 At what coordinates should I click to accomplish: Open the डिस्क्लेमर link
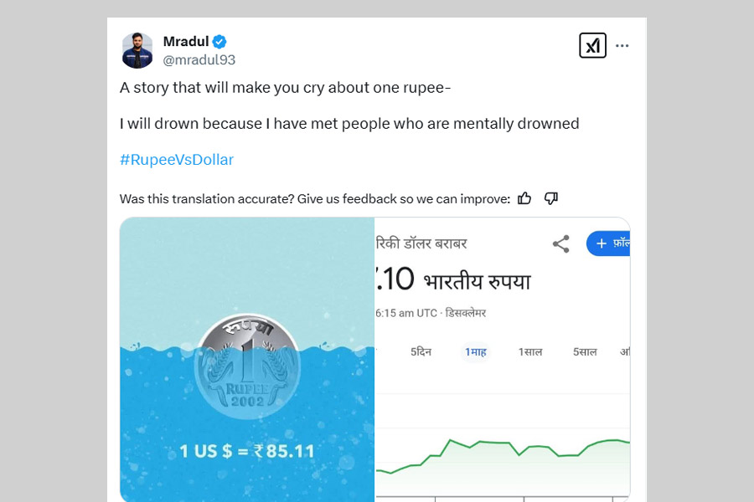(x=464, y=313)
